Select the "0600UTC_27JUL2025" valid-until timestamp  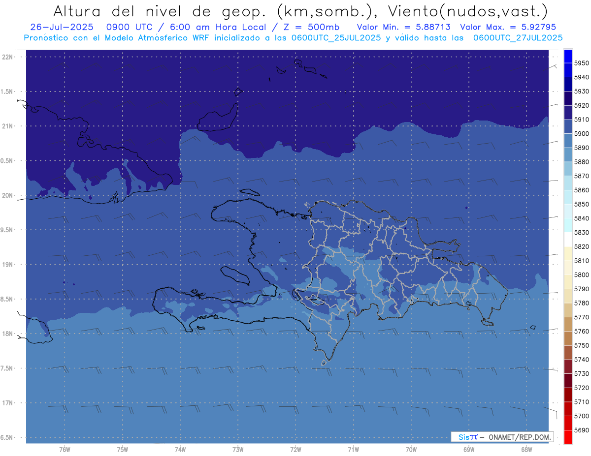pos(518,37)
